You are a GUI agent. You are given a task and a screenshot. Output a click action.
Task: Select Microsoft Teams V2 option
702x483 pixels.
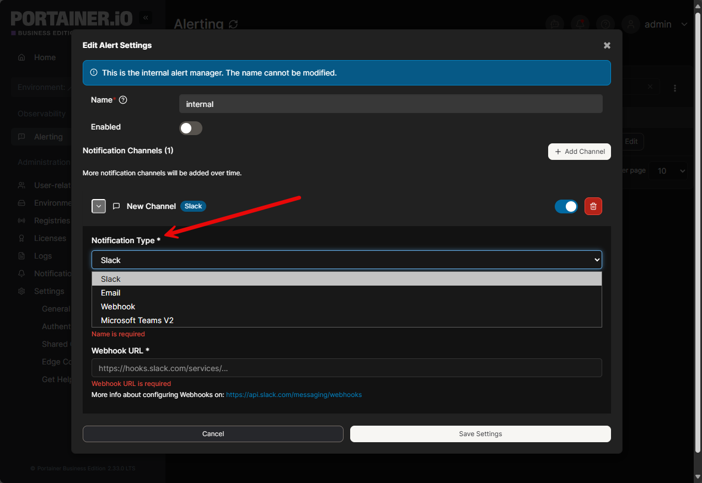[x=347, y=320]
